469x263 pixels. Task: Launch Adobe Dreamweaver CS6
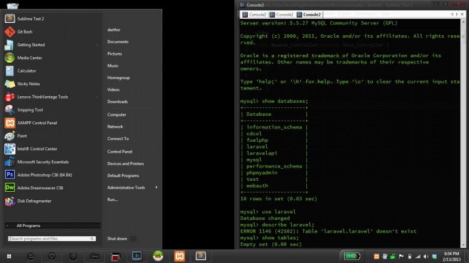click(52, 188)
